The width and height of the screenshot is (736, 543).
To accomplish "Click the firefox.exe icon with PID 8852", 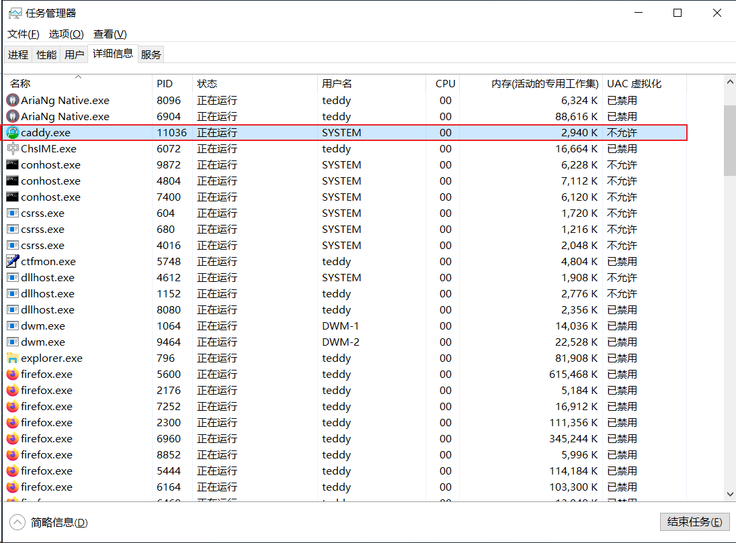I will 13,455.
